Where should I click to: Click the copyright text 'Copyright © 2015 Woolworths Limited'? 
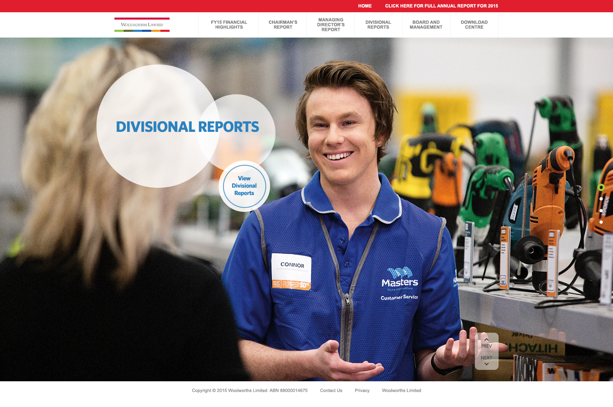(x=229, y=391)
